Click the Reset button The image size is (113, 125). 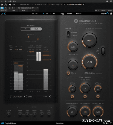[x=79, y=14]
